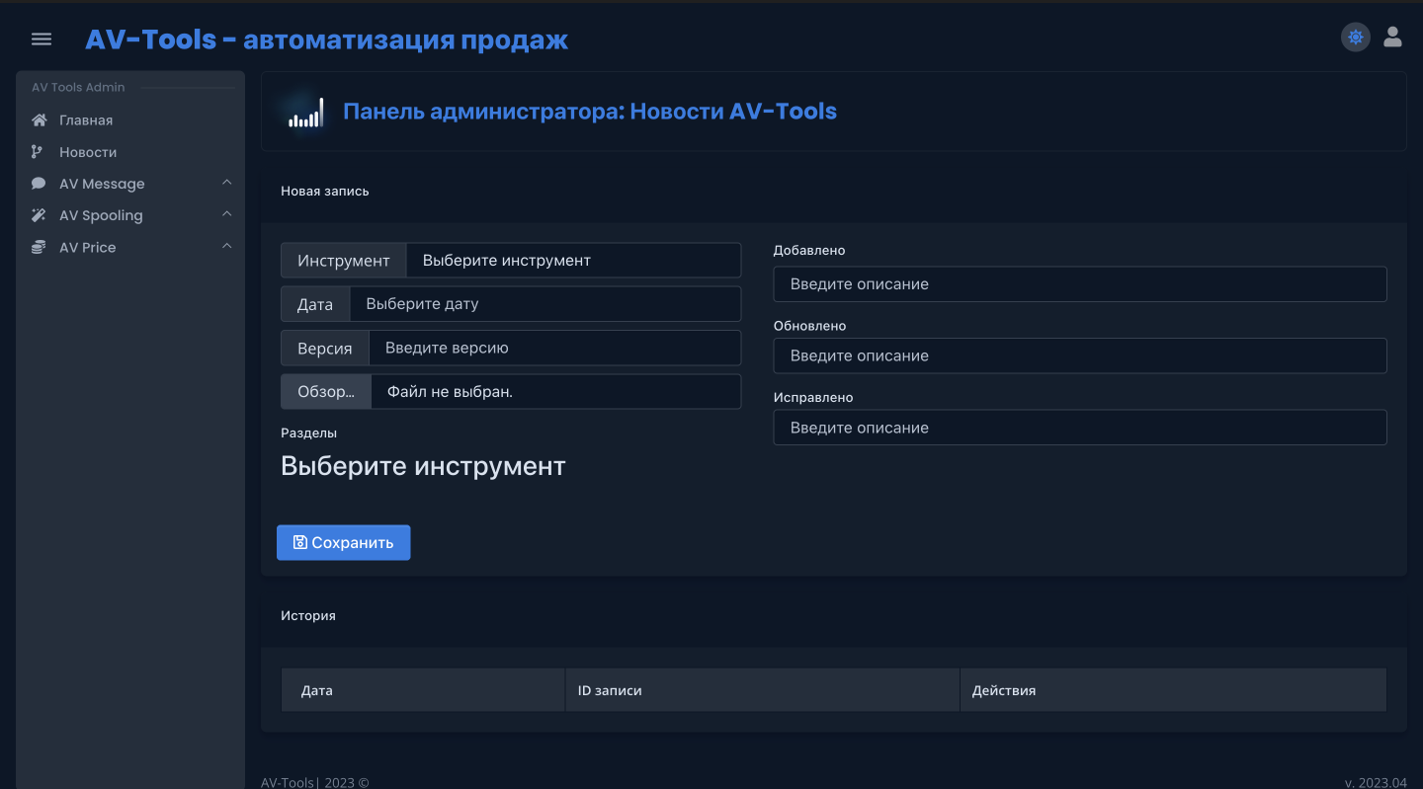Click the chat bubble icon for AV Message
The image size is (1423, 789).
(39, 184)
